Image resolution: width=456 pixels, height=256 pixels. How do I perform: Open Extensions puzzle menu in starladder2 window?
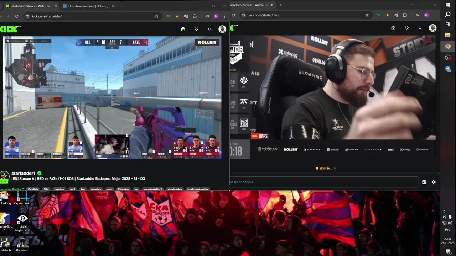(x=405, y=15)
